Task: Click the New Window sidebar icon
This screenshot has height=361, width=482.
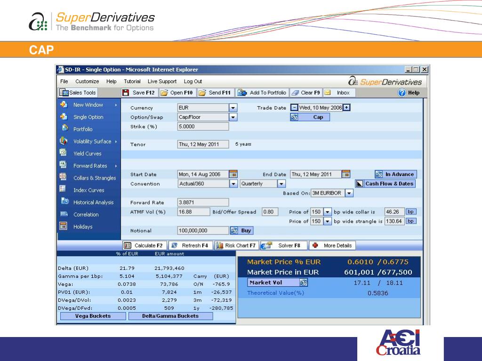Action: click(x=64, y=104)
